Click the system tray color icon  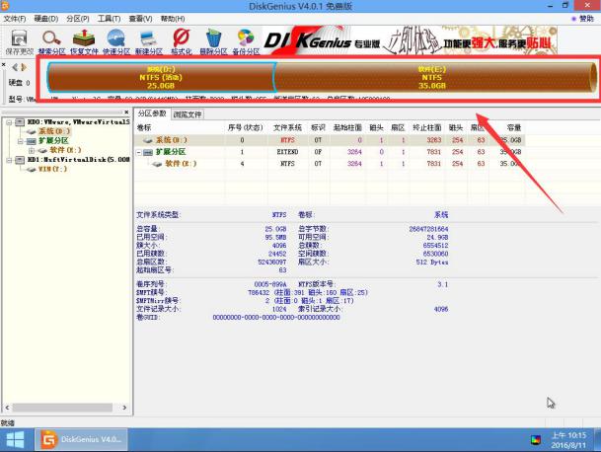pos(536,440)
